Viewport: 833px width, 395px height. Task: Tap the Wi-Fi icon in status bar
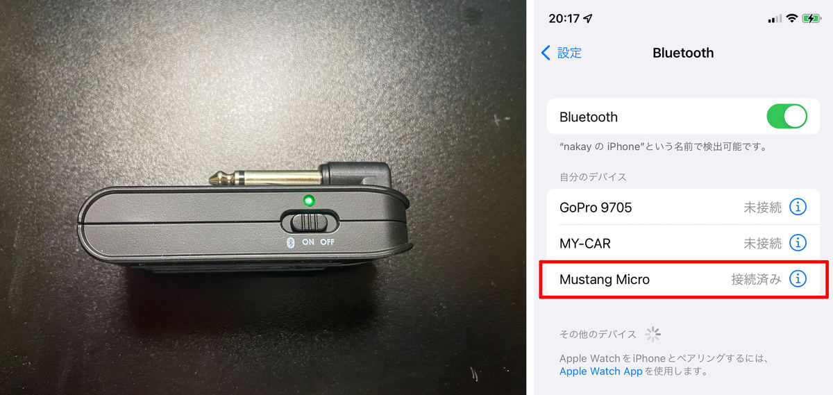pos(792,19)
